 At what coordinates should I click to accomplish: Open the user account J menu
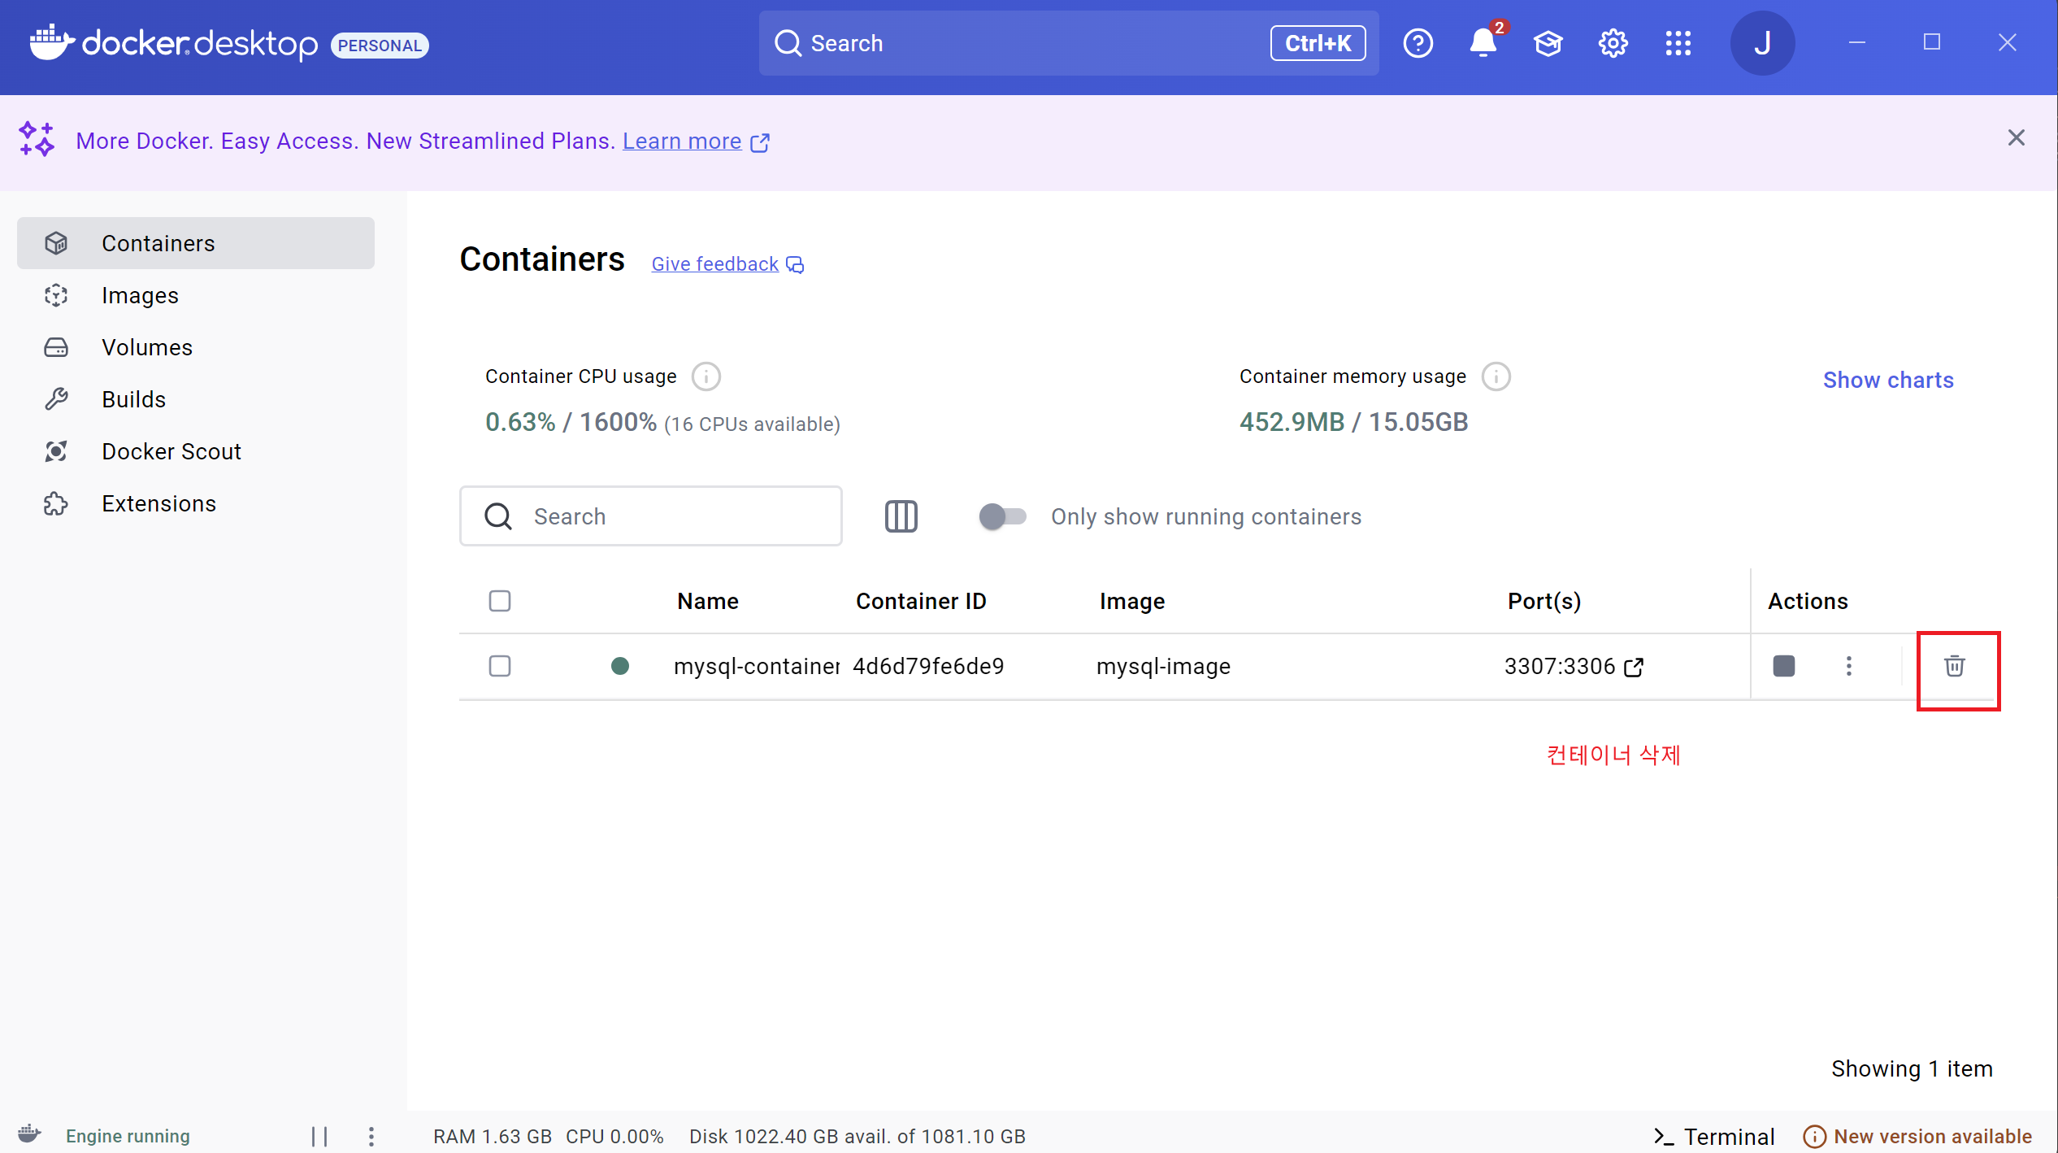point(1761,43)
